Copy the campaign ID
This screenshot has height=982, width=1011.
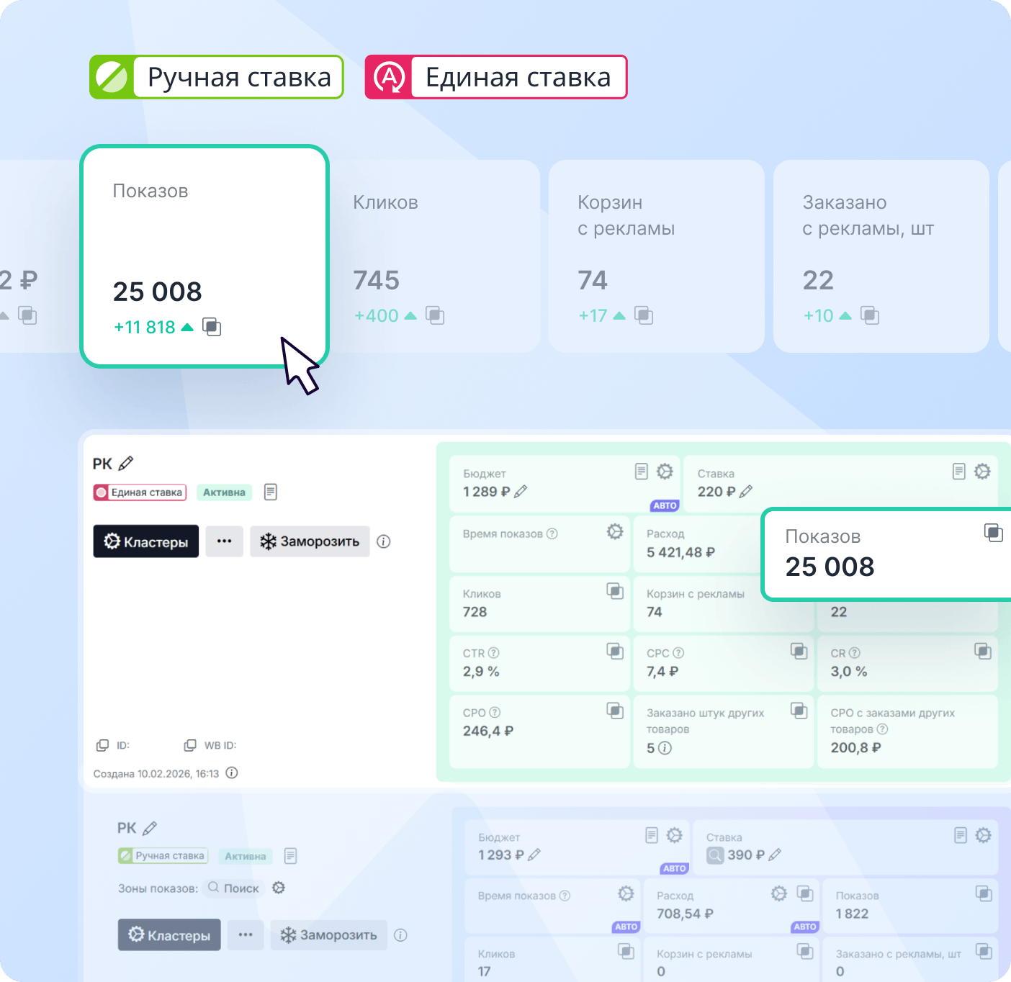(x=103, y=744)
